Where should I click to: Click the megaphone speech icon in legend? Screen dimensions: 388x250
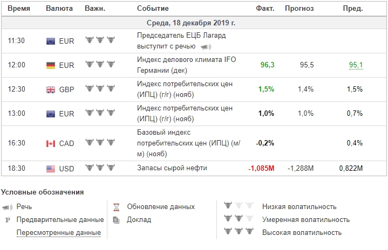pos(8,206)
